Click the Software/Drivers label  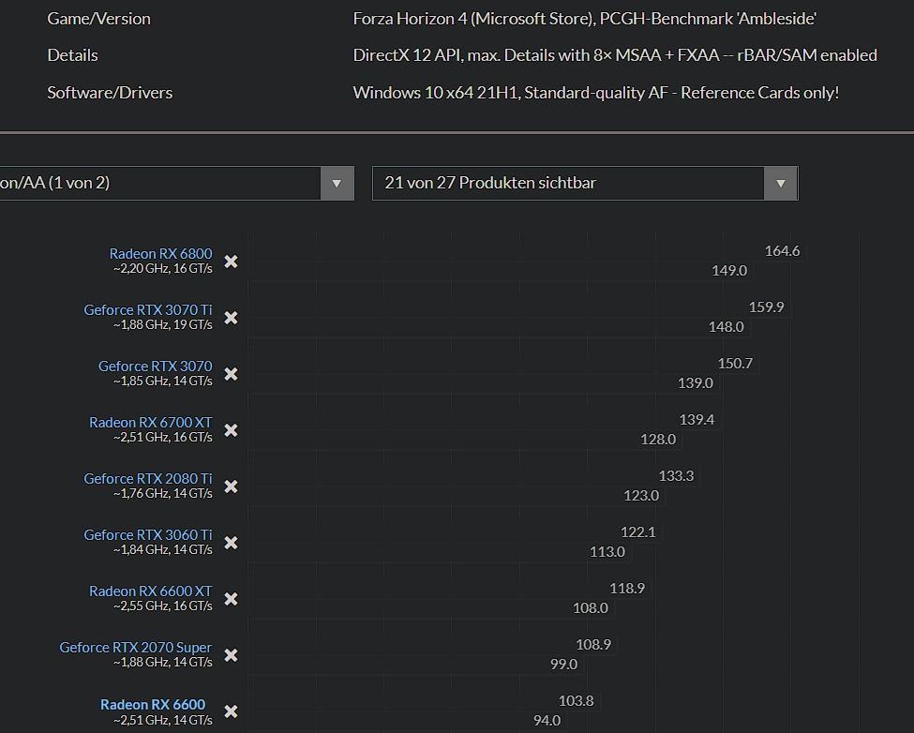[110, 93]
